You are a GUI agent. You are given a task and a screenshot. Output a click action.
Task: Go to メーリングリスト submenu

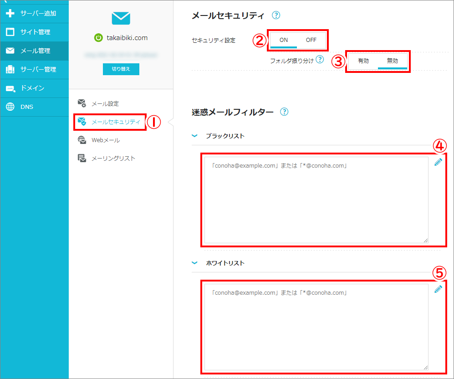pos(113,159)
